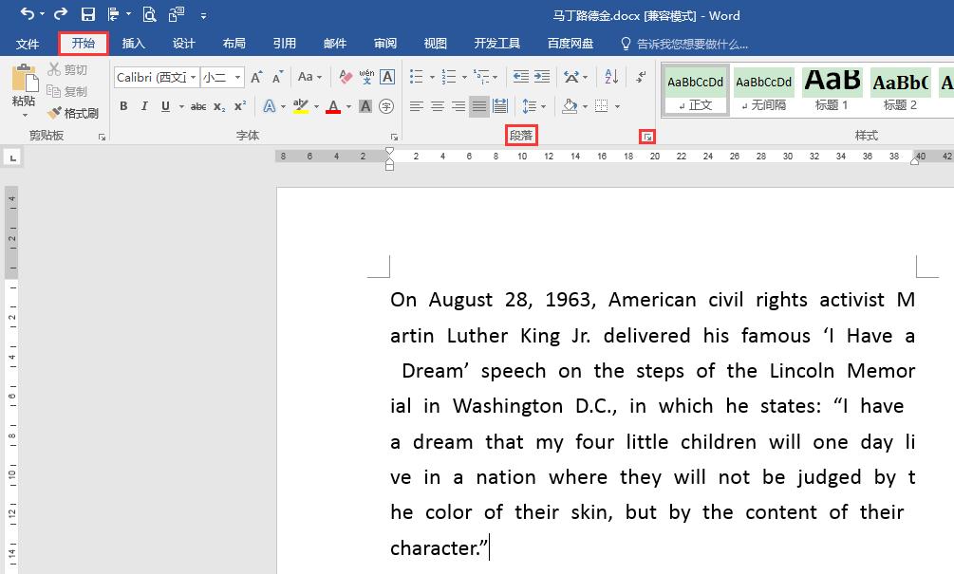Copy selection using 复制
The width and height of the screenshot is (954, 574).
click(67, 91)
